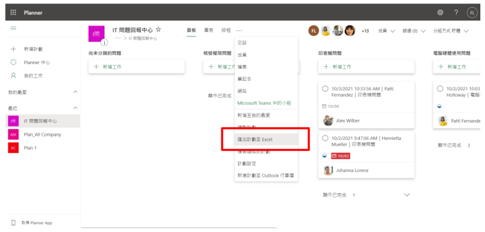Image resolution: width=485 pixels, height=232 pixels.
Task: Open IT 問題回報中心 in recent list
Action: (x=43, y=121)
